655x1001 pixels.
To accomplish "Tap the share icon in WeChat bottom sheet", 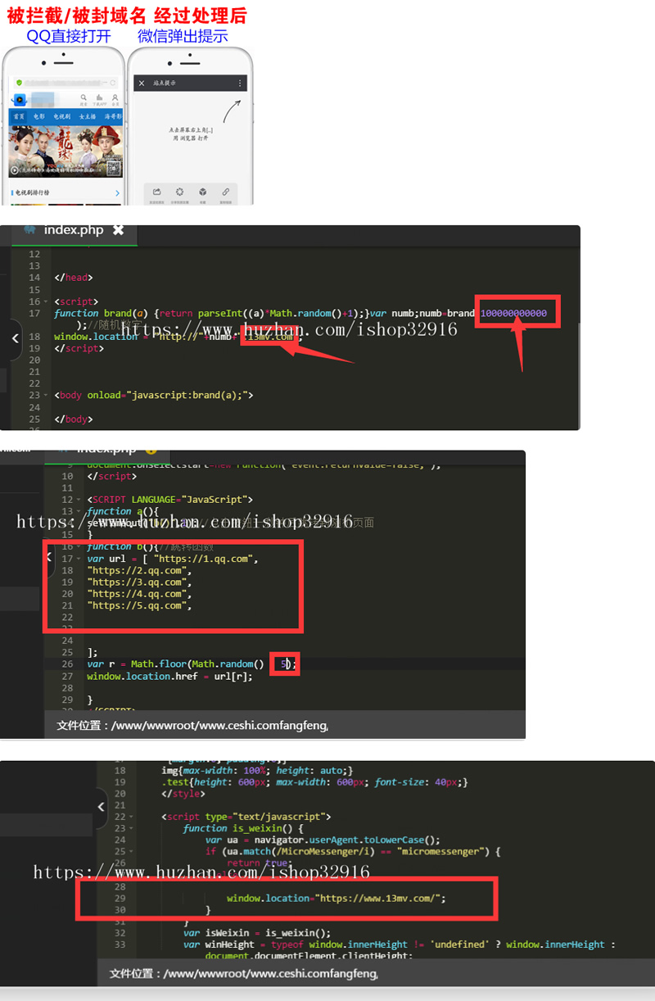I will (156, 192).
